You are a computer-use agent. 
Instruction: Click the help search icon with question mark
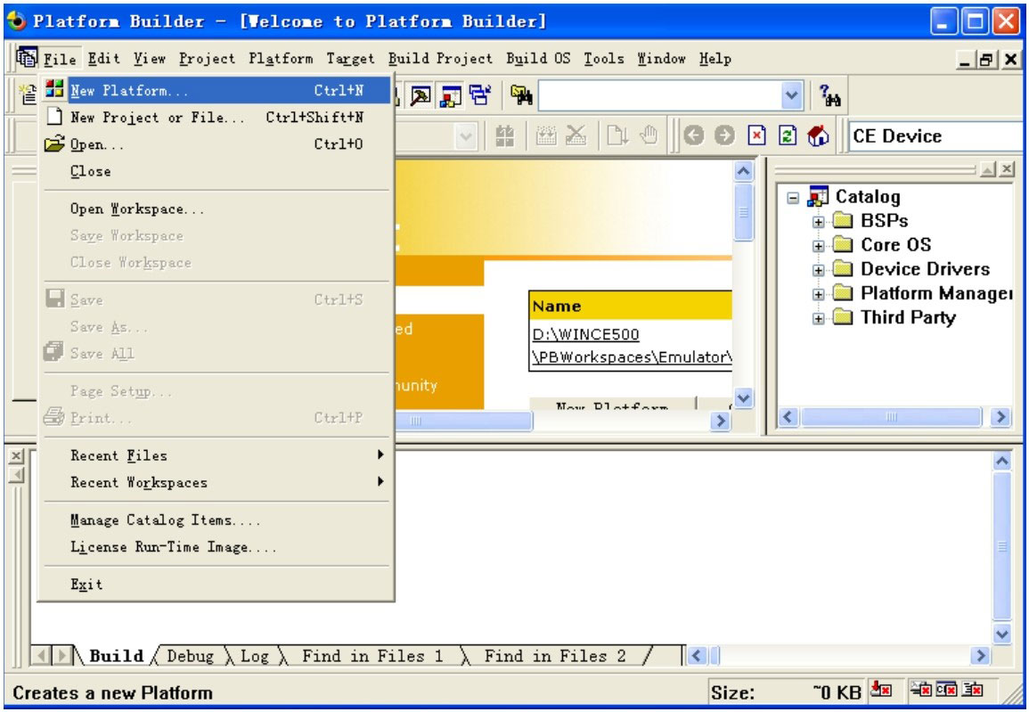pyautogui.click(x=829, y=94)
